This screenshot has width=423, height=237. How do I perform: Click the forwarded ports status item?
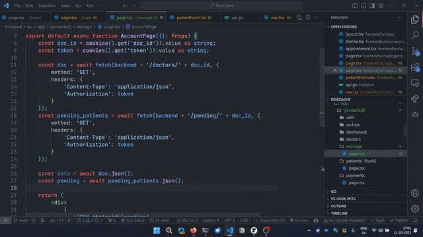[112, 221]
